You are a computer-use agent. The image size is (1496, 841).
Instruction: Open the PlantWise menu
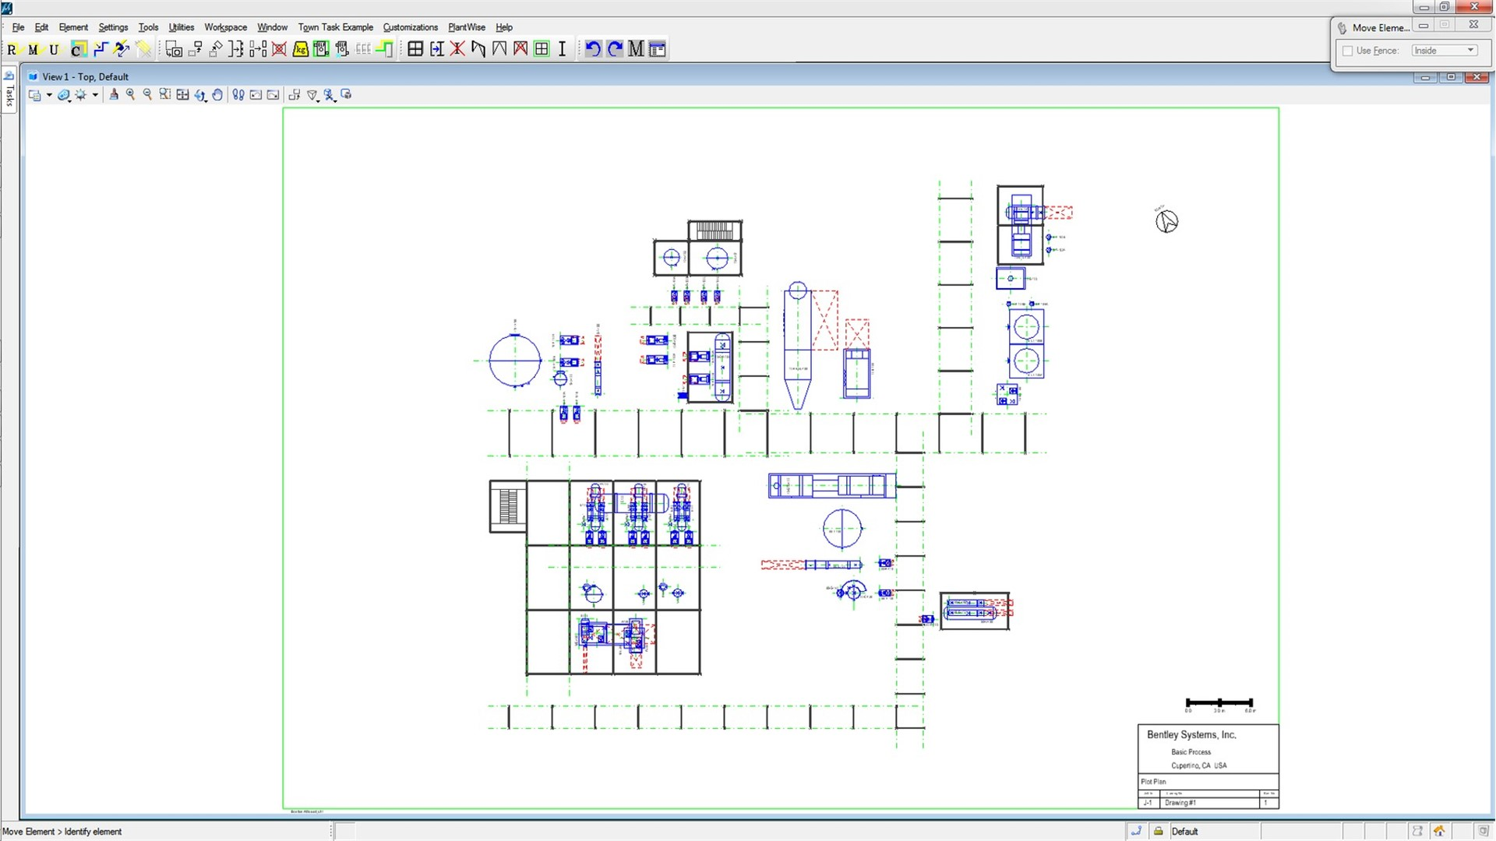[x=466, y=27]
